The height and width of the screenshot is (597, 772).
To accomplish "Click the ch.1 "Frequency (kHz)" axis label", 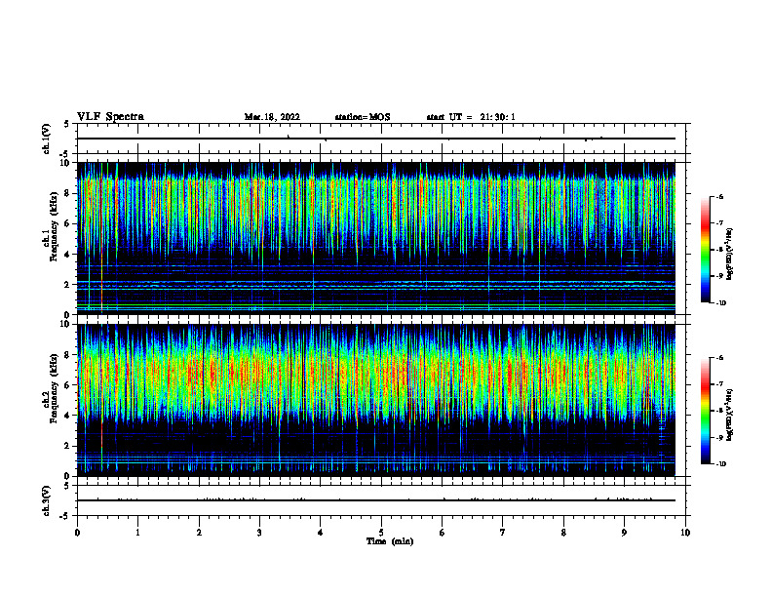I will (54, 226).
